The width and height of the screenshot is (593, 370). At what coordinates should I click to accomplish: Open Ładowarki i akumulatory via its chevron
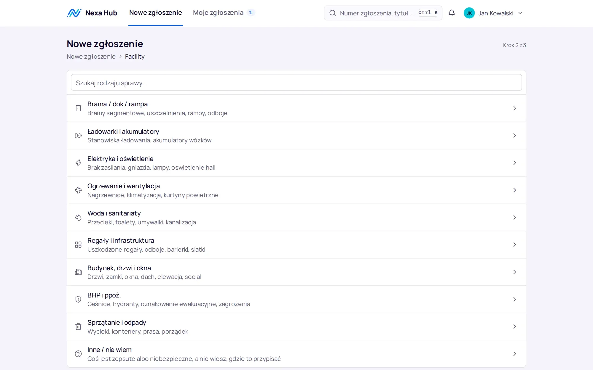(515, 136)
